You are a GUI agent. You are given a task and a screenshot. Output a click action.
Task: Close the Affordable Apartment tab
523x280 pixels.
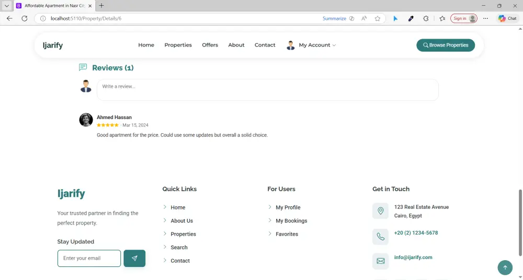tap(90, 6)
